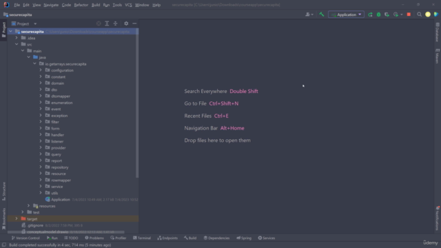Open the Database tool window
The image size is (441, 248).
[437, 32]
